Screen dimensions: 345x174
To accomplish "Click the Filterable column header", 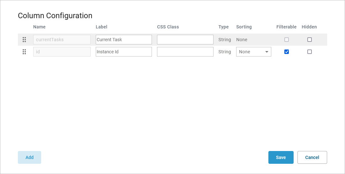I will 286,27.
